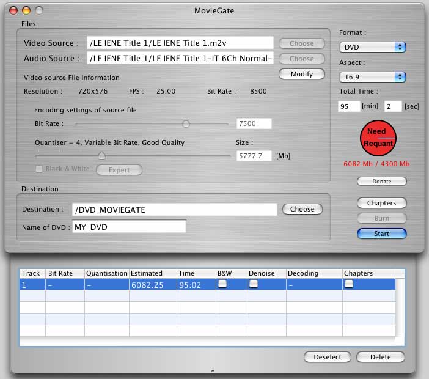Open the Format DVD dropdown

(373, 46)
